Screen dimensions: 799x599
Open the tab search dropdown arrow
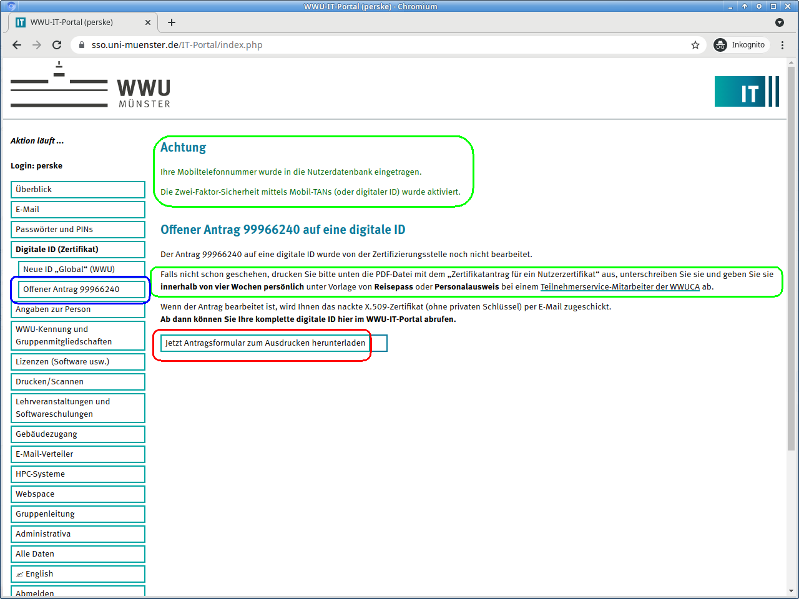point(779,22)
